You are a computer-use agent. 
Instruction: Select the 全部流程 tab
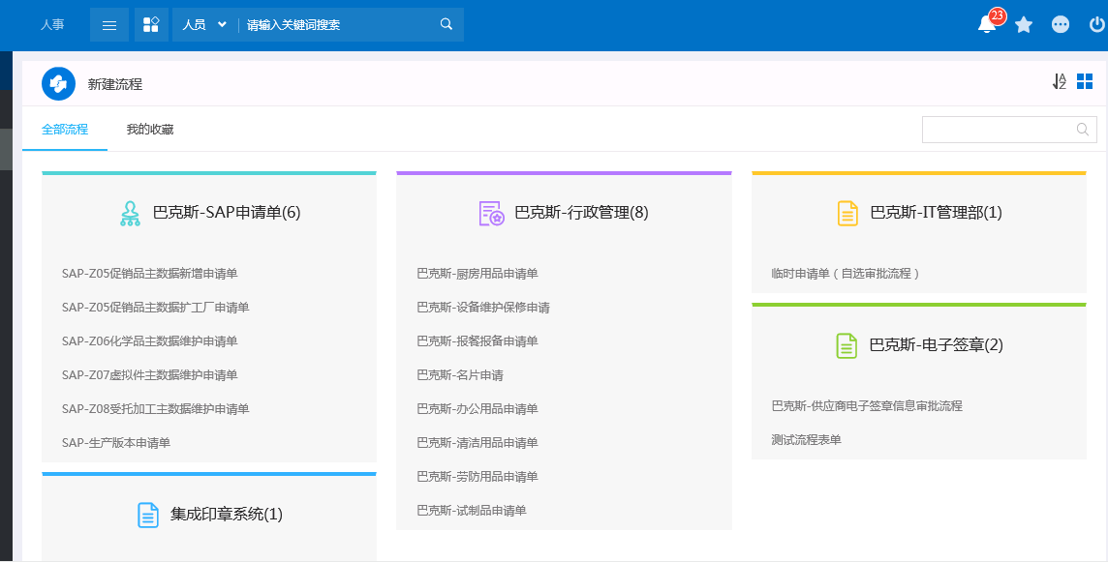65,130
